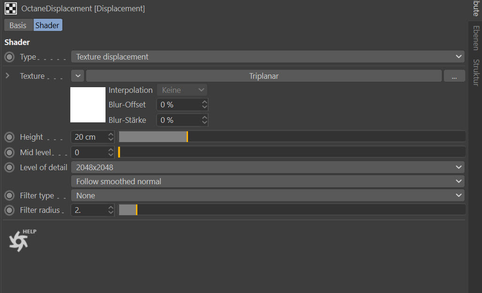Toggle the Level of detail animation dot
Image resolution: width=482 pixels, height=293 pixels.
9,167
